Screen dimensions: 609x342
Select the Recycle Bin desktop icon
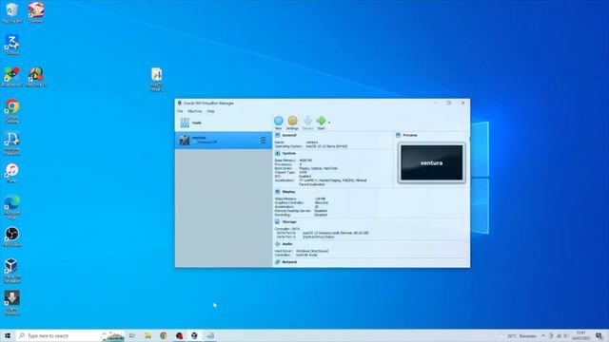(x=12, y=12)
